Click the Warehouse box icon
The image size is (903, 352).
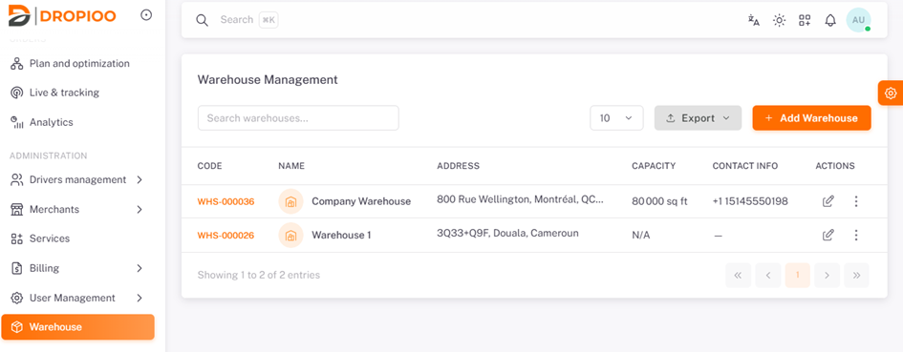pos(16,327)
